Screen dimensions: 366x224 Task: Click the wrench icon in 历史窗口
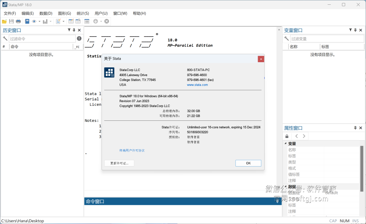[x=5, y=38]
